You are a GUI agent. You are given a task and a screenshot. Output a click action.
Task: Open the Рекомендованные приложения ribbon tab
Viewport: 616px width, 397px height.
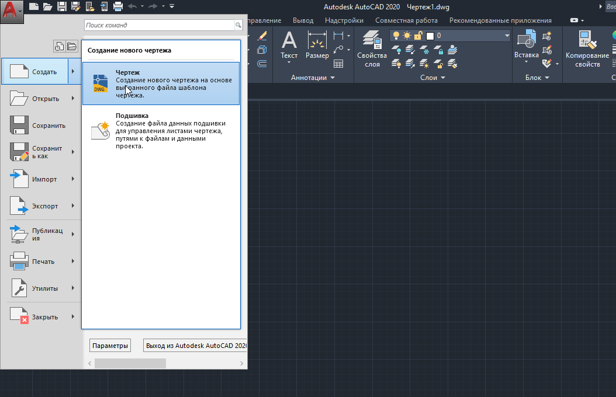click(500, 20)
